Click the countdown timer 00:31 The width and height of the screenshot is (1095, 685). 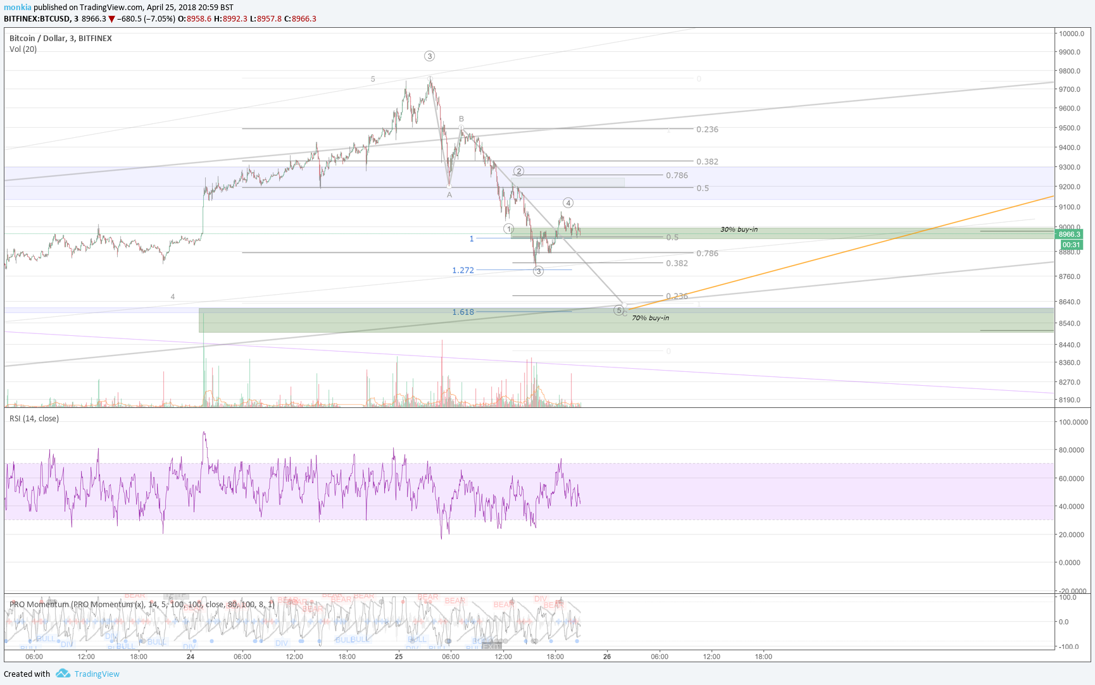click(1071, 245)
